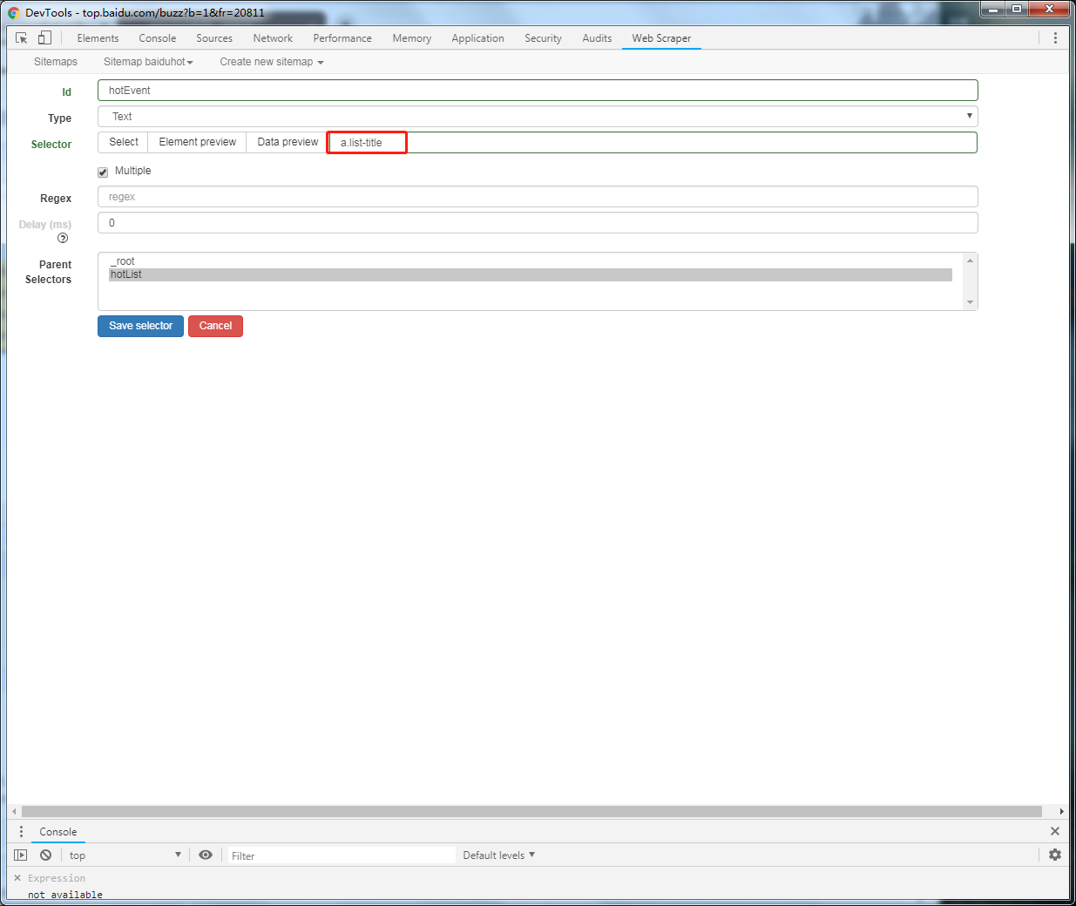The width and height of the screenshot is (1076, 906).
Task: Switch to the Application tab
Action: [x=477, y=38]
